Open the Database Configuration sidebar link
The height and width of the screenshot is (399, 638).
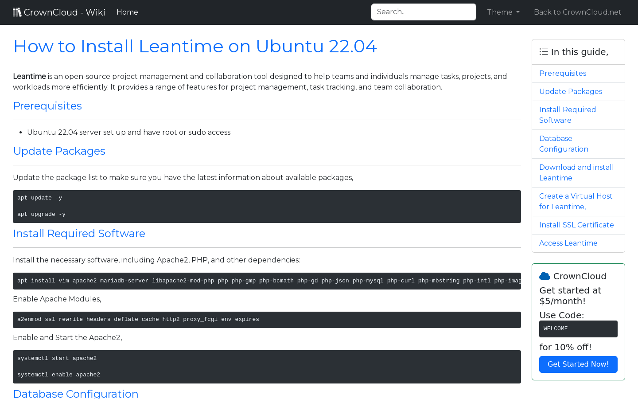(x=564, y=144)
